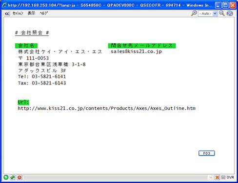Click the # 会社照会 # heading

click(x=32, y=33)
